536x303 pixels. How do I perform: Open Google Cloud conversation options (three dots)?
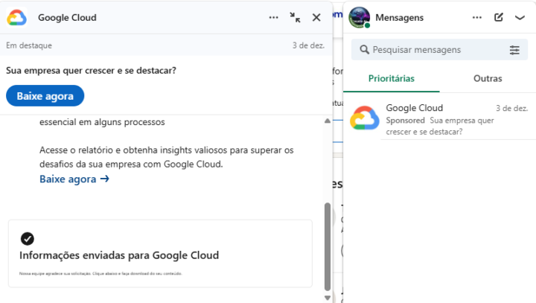(x=273, y=17)
